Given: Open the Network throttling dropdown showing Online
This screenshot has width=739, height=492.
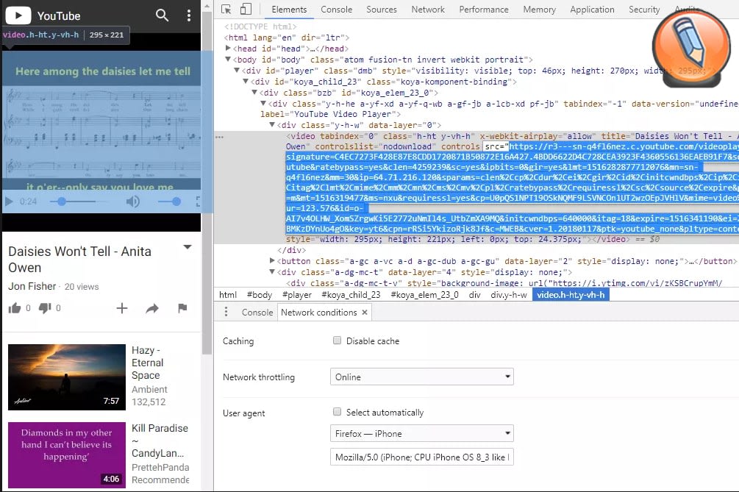Looking at the screenshot, I should coord(421,377).
